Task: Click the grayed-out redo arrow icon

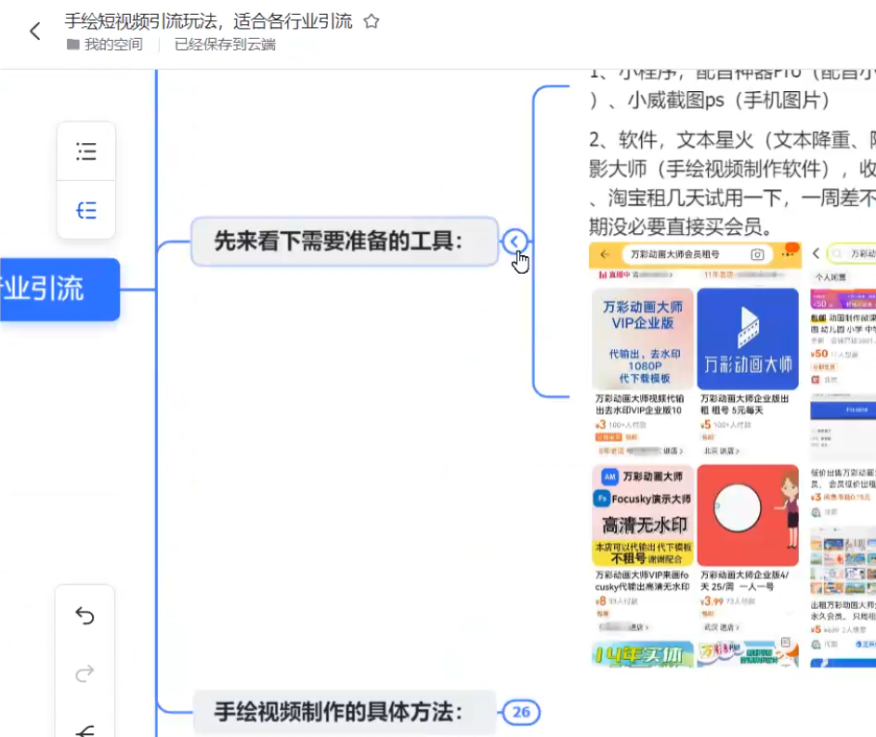Action: (x=85, y=674)
